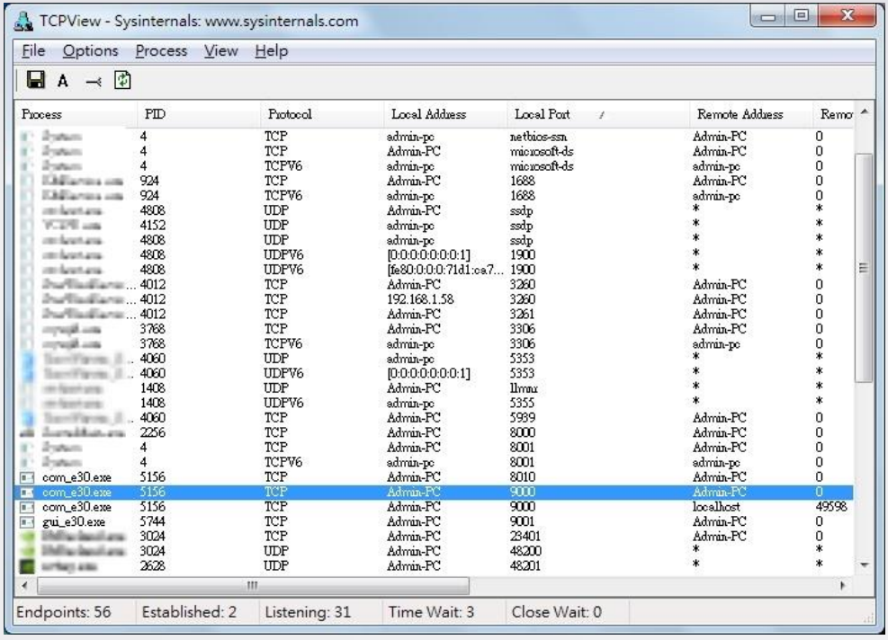Sort by the PID column header
This screenshot has width=888, height=640.
tap(199, 114)
